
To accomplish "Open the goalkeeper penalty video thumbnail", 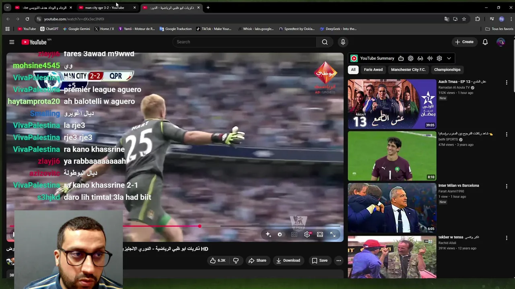I will click(392, 156).
